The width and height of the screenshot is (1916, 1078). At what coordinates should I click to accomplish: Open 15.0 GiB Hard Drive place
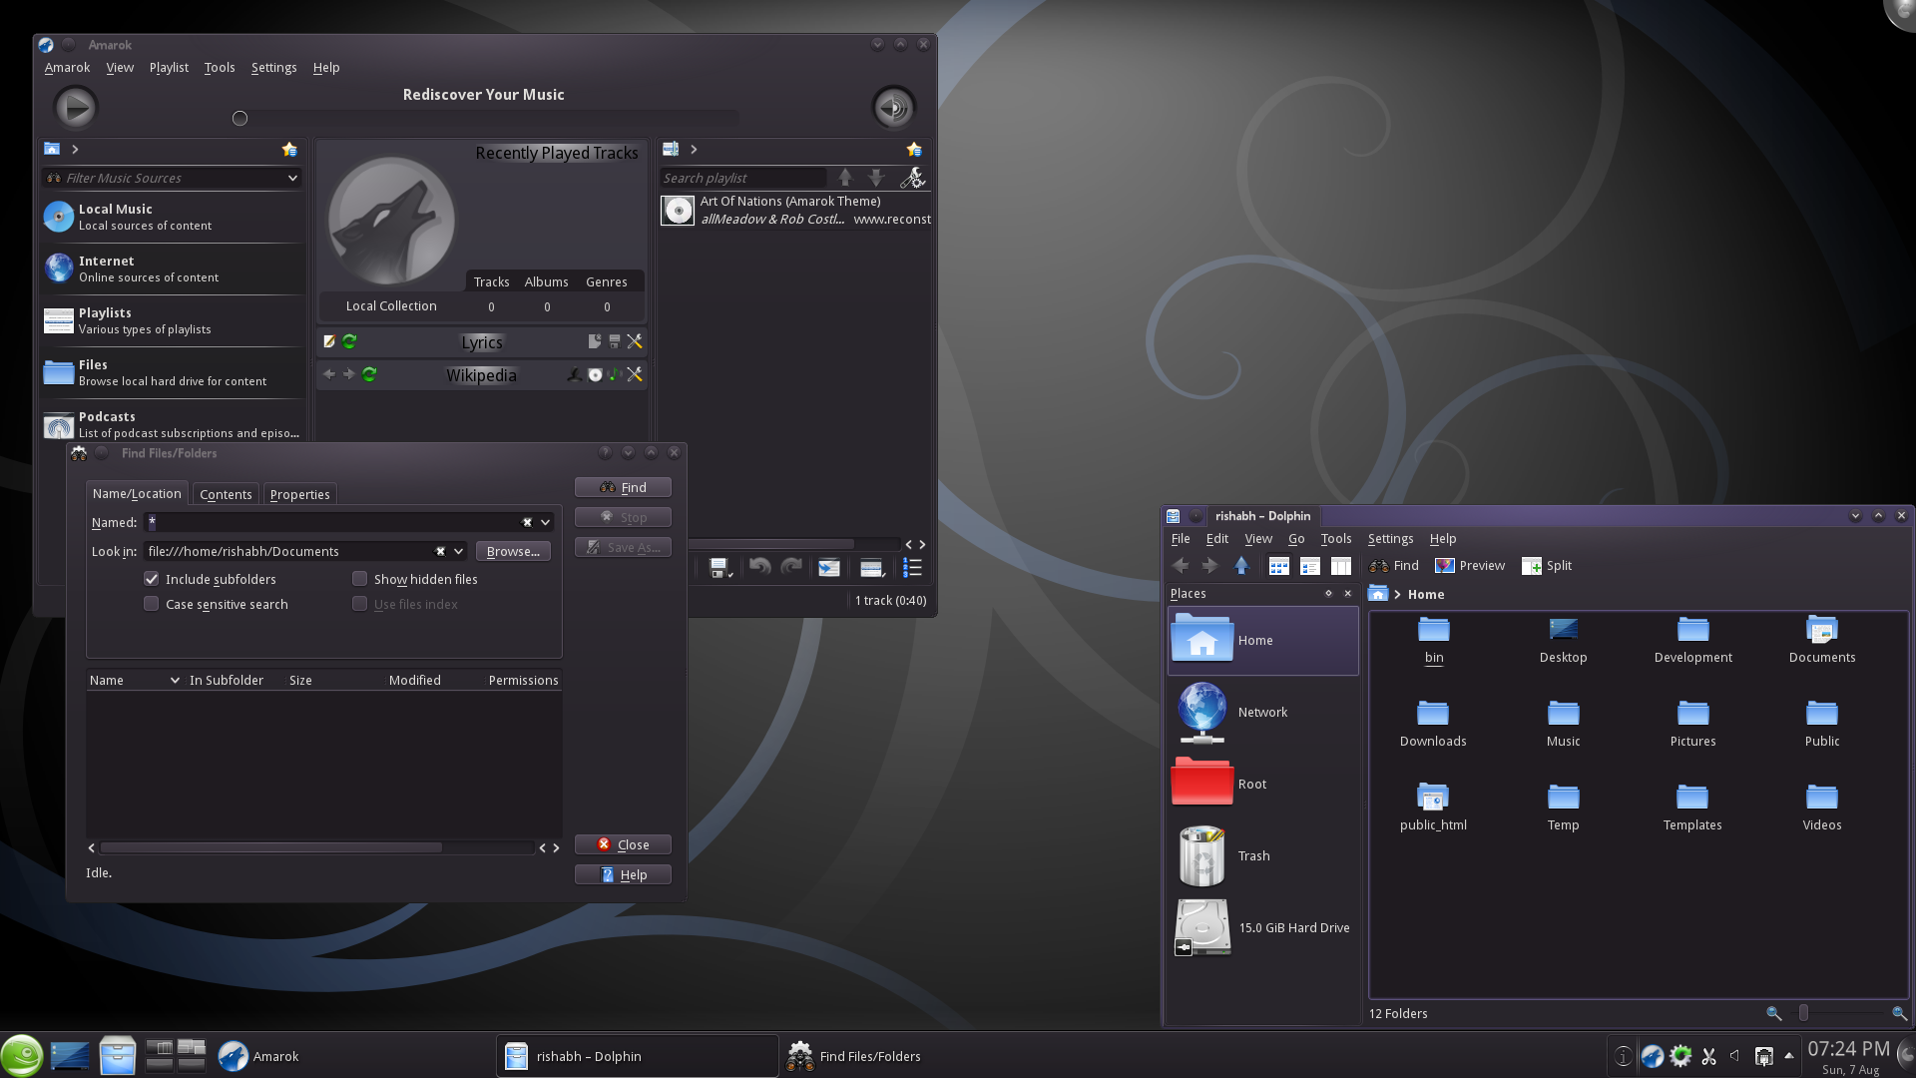coord(1263,928)
